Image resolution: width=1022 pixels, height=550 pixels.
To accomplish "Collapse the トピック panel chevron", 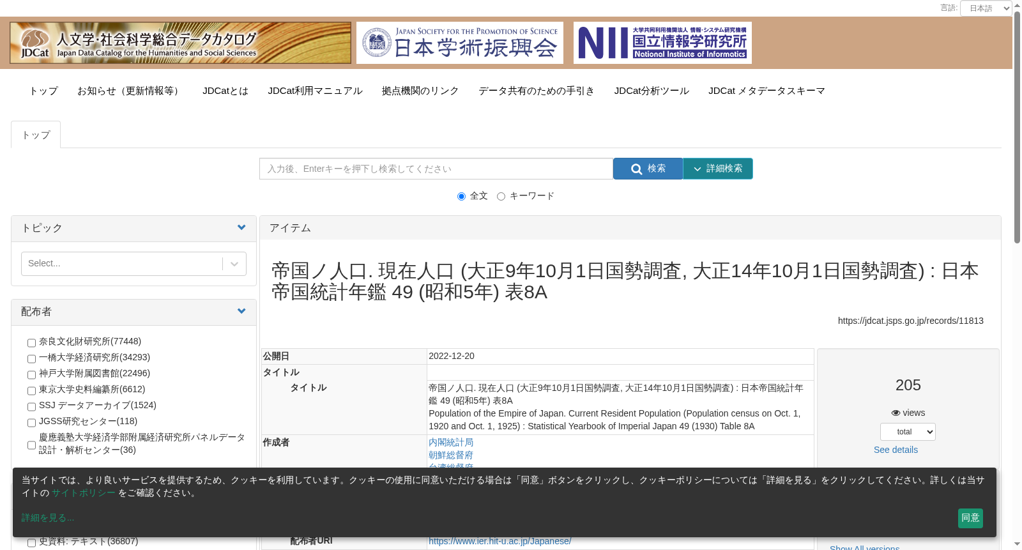I will tap(241, 227).
